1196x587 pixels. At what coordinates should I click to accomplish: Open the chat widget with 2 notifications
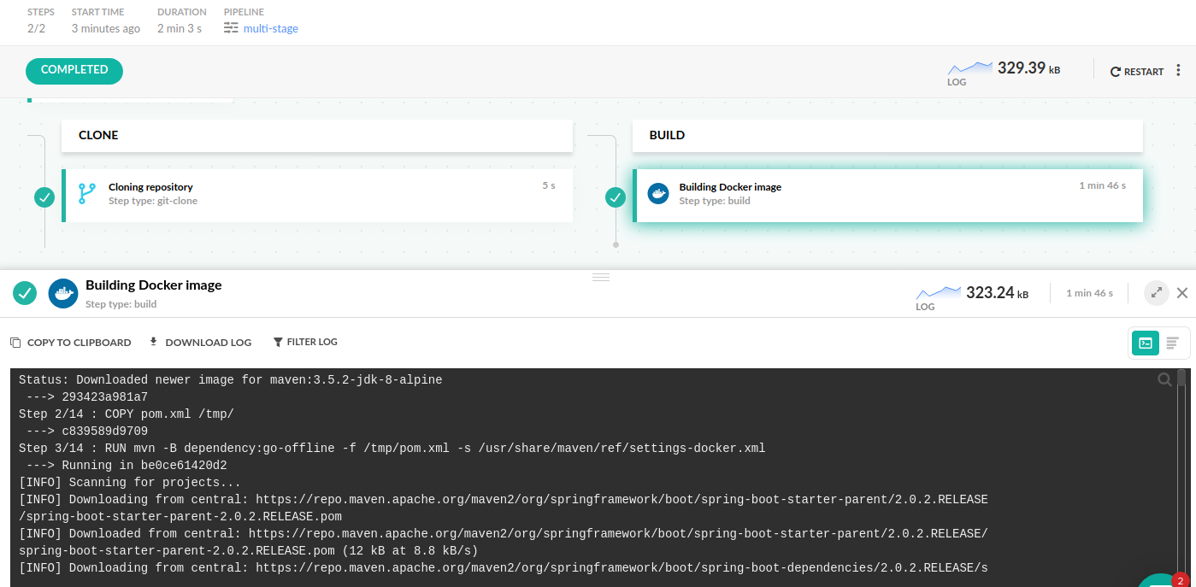tap(1161, 581)
